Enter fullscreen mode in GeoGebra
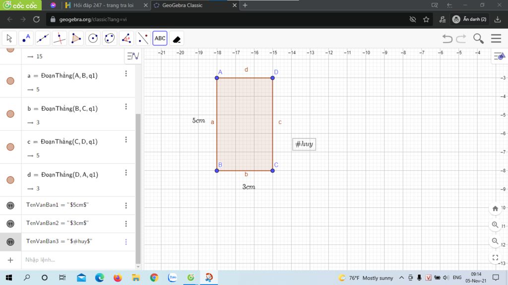Image resolution: width=508 pixels, height=285 pixels. click(495, 257)
